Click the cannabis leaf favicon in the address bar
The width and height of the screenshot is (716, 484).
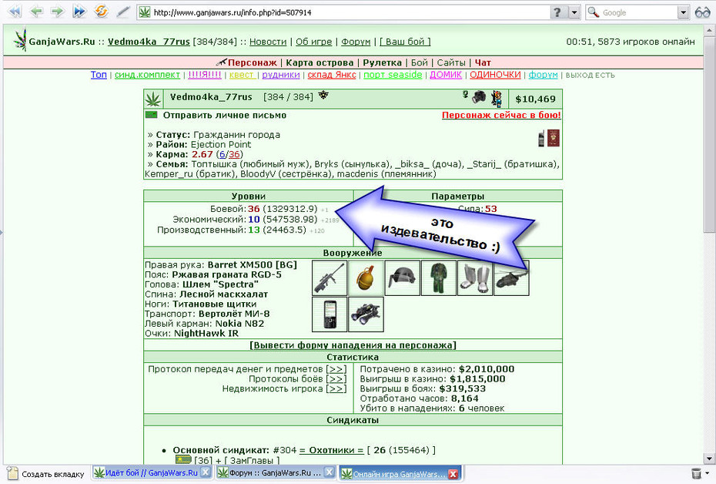click(x=144, y=12)
